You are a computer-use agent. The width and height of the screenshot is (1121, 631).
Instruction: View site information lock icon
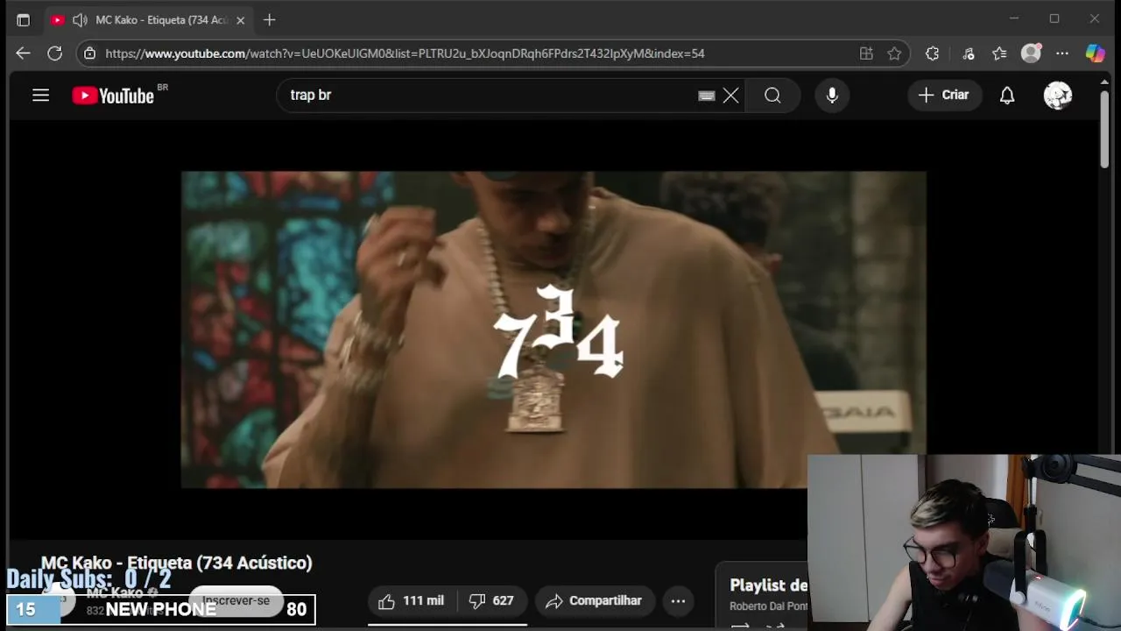[x=89, y=53]
